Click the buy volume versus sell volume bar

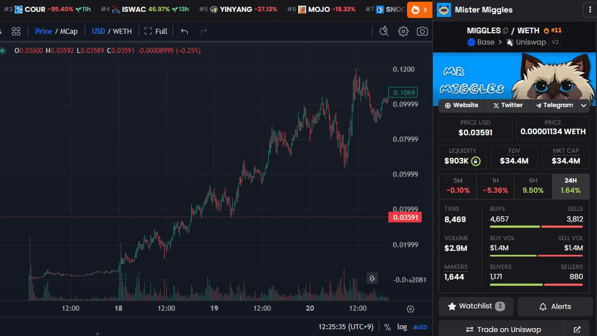[537, 255]
